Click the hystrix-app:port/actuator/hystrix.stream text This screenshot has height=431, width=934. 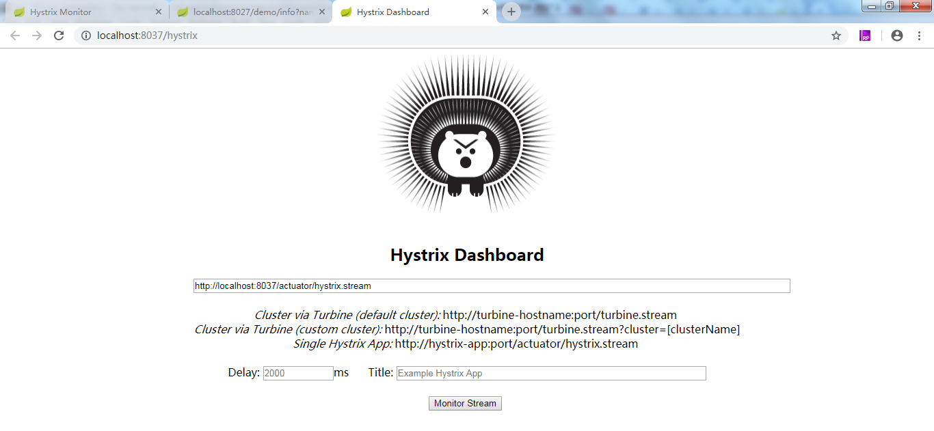(x=516, y=344)
